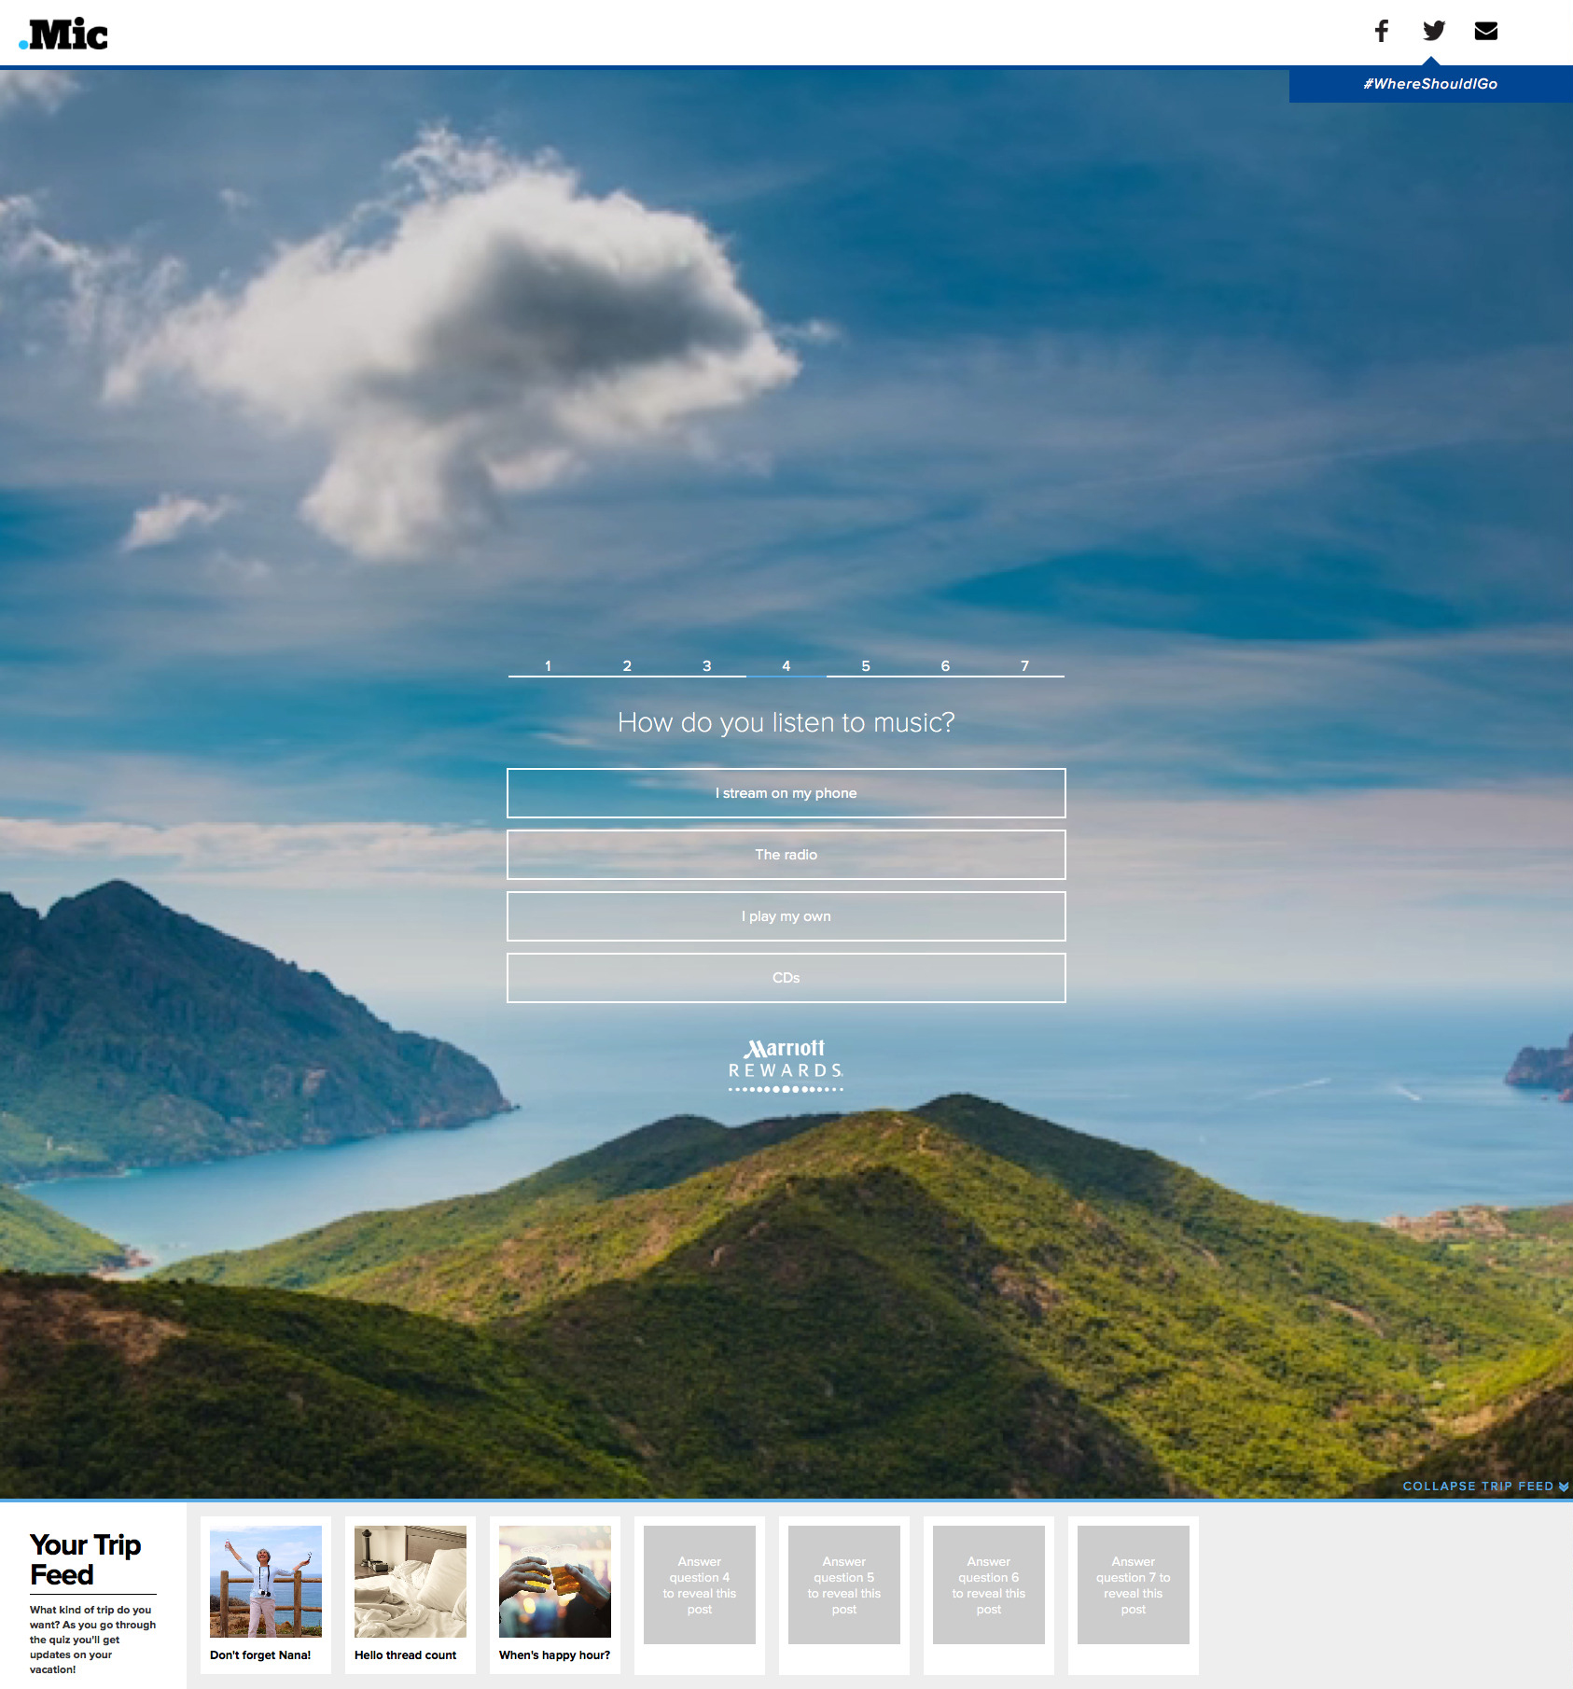The width and height of the screenshot is (1573, 1689).
Task: Navigate to question 7 step
Action: [1024, 665]
